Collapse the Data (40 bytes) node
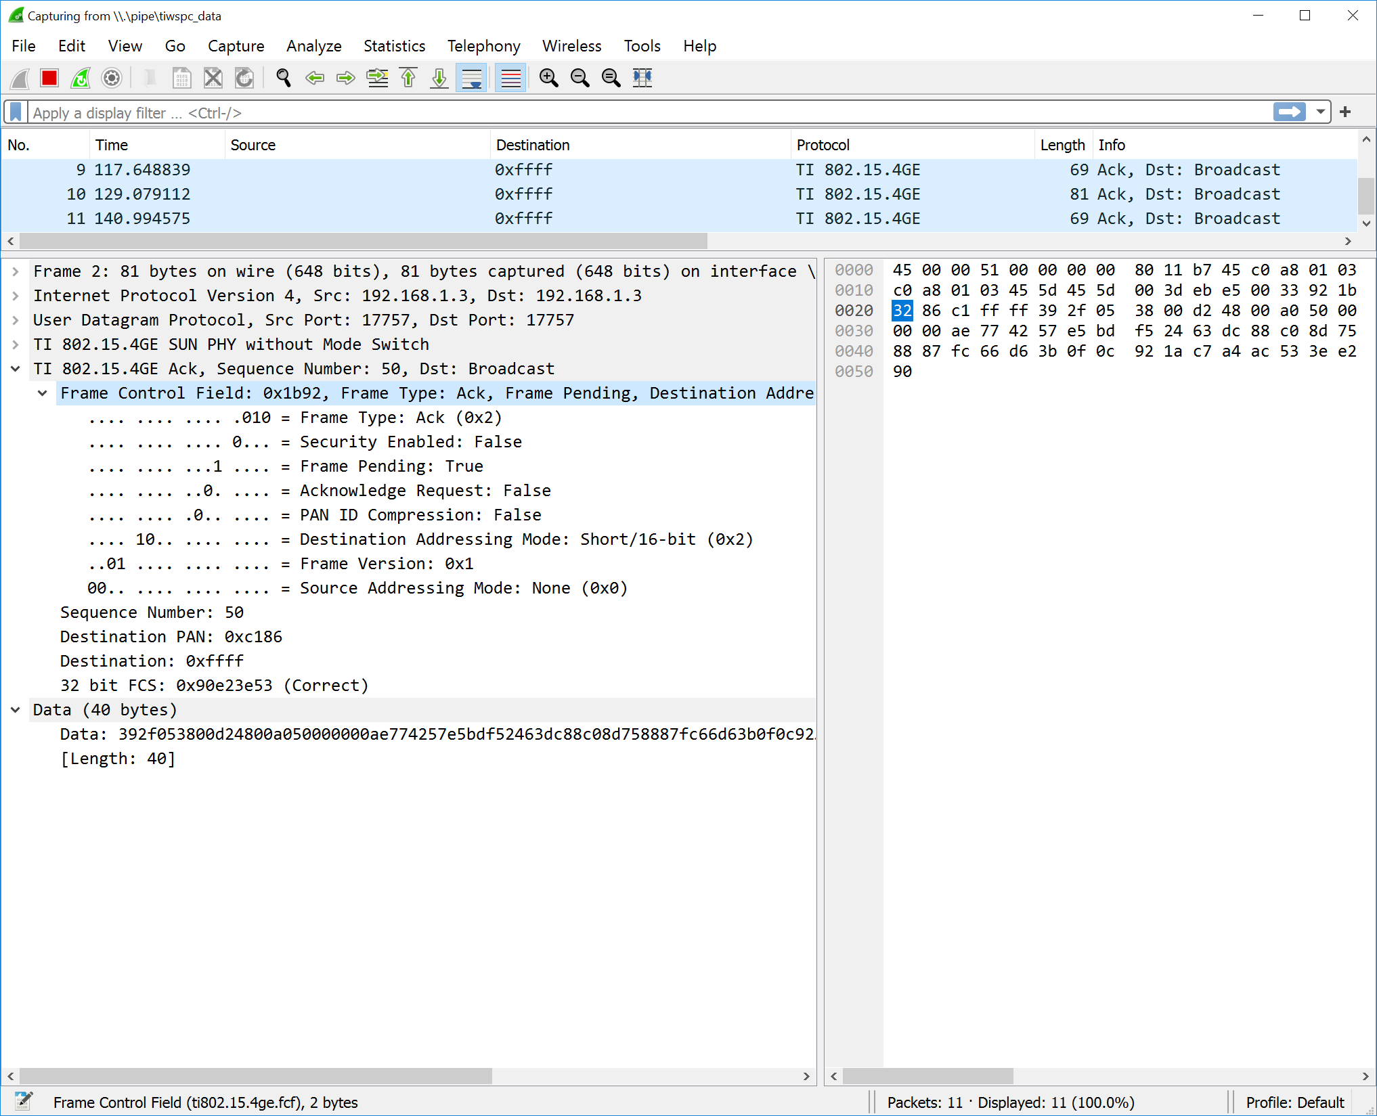Viewport: 1377px width, 1116px height. (x=15, y=710)
